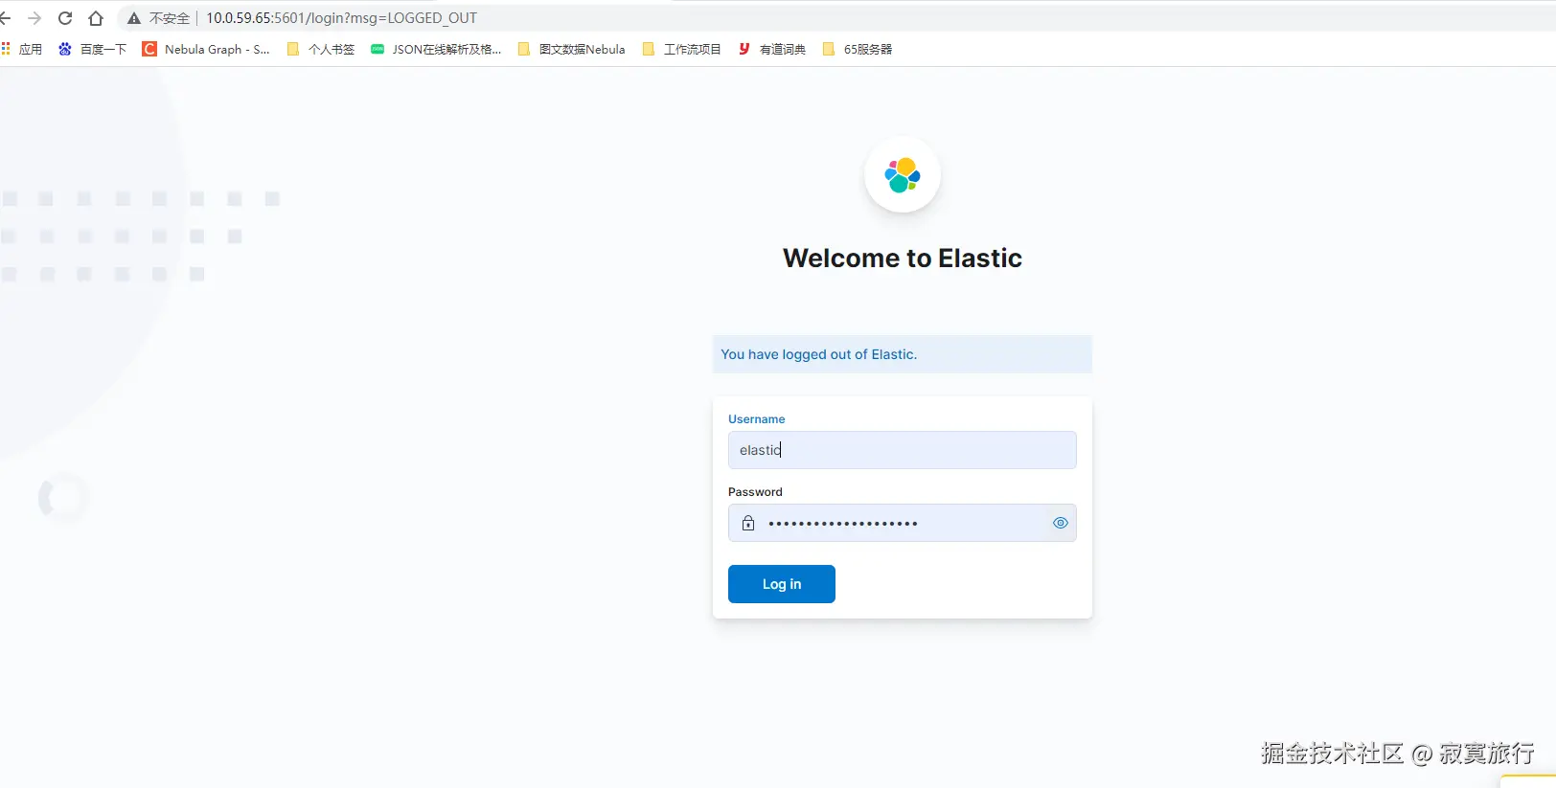Click the browser forward arrow
The image size is (1556, 788).
point(34,18)
